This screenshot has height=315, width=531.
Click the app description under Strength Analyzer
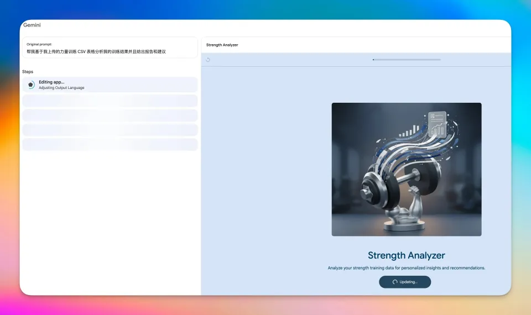click(x=406, y=268)
